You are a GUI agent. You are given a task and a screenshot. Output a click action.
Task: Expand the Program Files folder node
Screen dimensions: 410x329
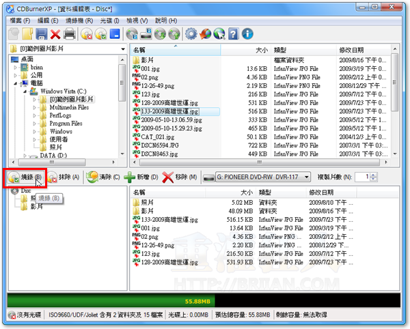tap(35, 124)
